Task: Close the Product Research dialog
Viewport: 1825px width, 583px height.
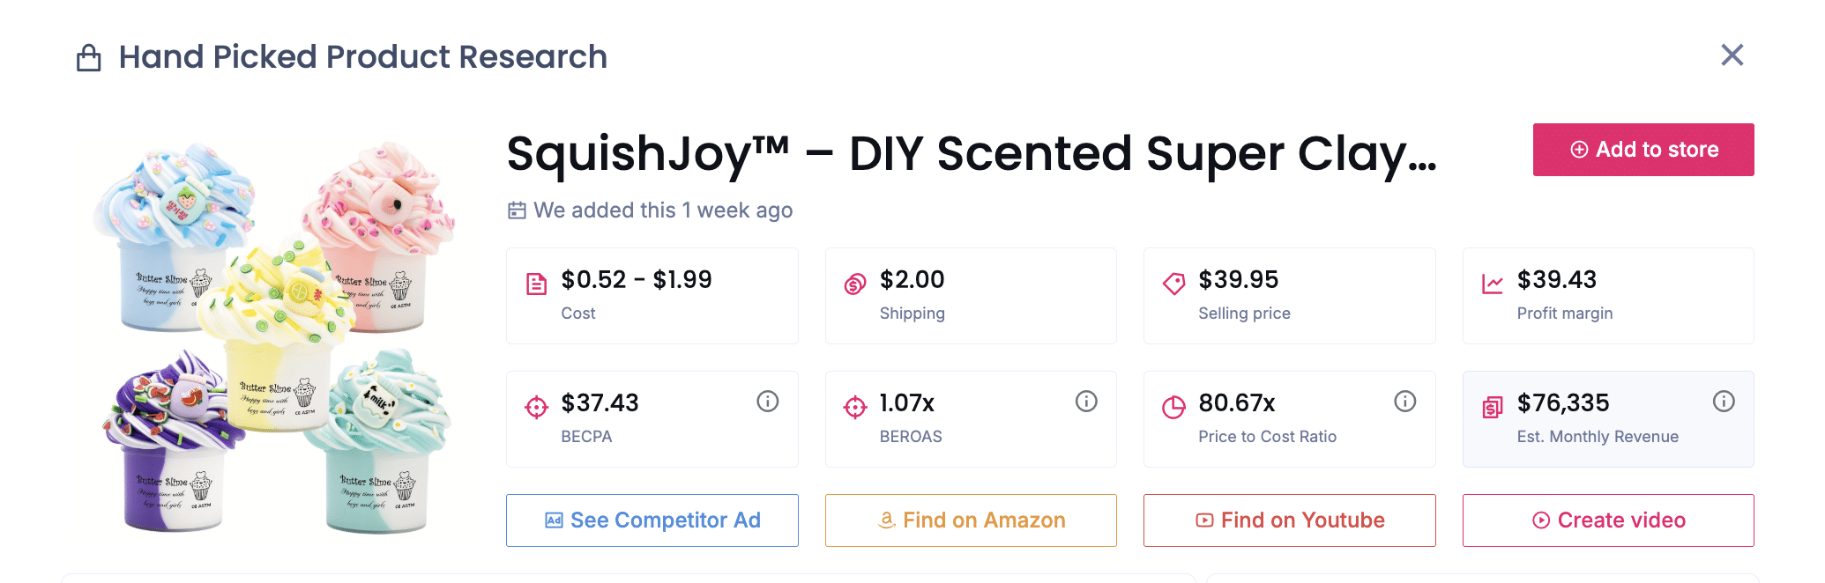Action: tap(1732, 55)
